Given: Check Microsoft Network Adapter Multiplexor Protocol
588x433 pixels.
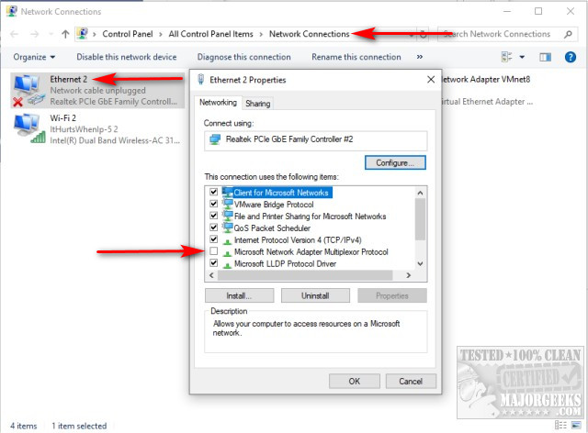Looking at the screenshot, I should pyautogui.click(x=214, y=251).
